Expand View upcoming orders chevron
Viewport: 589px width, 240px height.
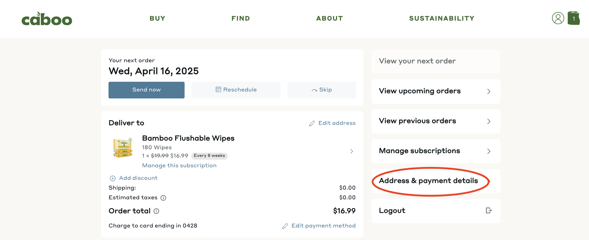click(x=489, y=91)
